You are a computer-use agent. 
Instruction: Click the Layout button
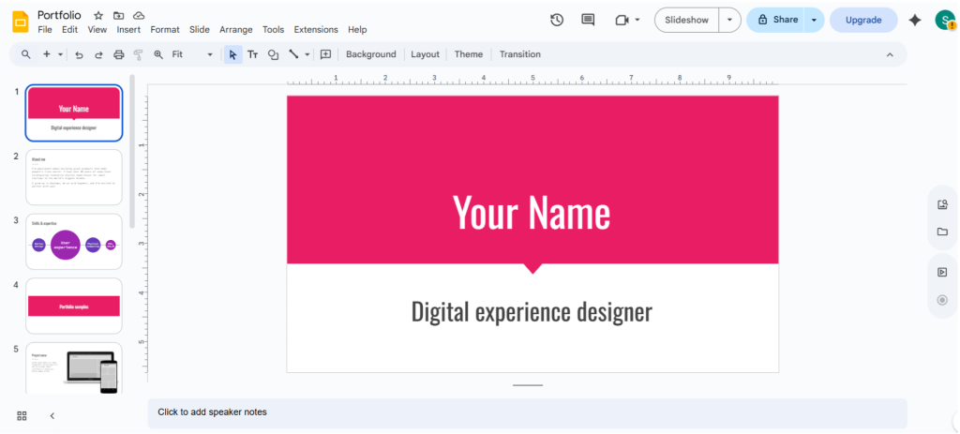coord(425,54)
